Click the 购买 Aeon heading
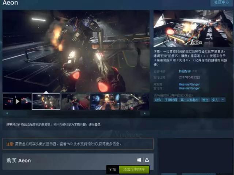 18,161
